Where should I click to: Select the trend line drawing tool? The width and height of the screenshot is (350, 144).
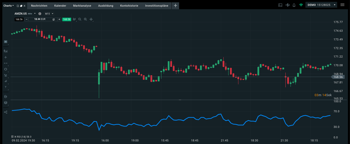(6, 63)
